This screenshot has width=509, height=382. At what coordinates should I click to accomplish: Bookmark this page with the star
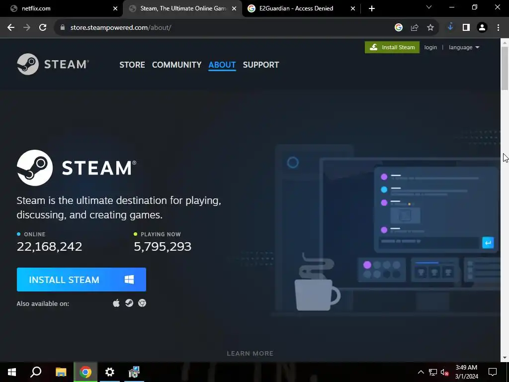(430, 28)
